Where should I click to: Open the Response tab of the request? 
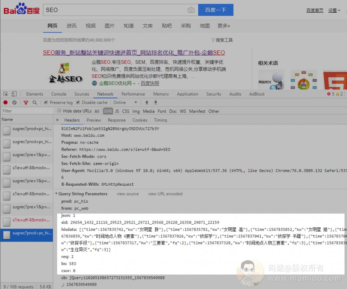click(x=116, y=120)
